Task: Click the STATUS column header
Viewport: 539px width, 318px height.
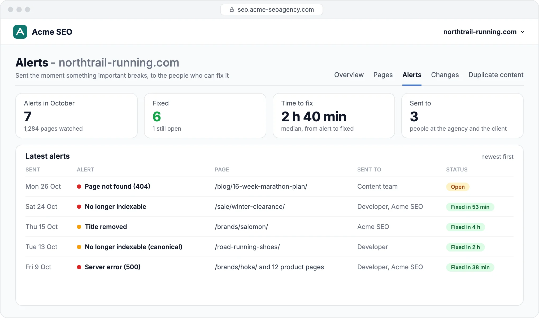Action: (x=457, y=170)
